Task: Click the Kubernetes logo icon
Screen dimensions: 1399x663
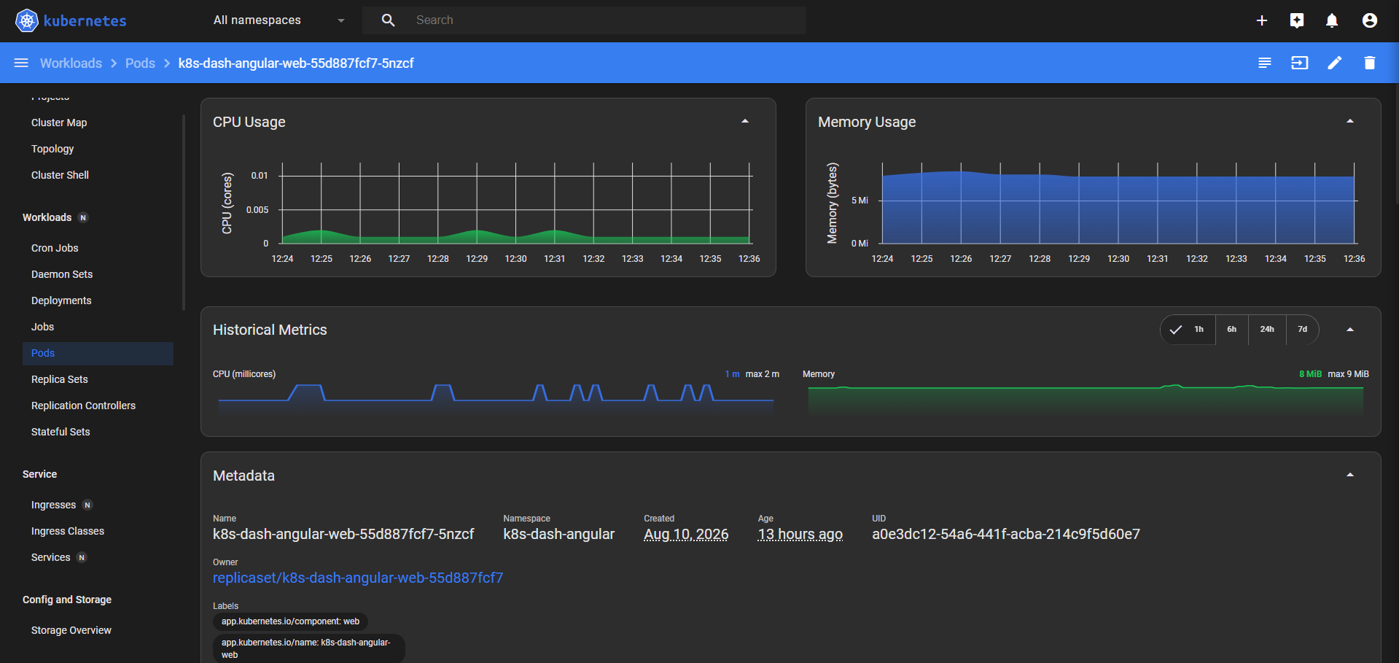Action: tap(27, 20)
